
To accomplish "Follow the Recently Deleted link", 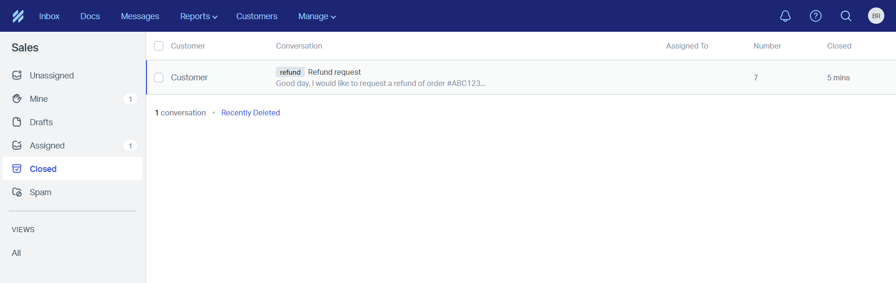I will coord(251,113).
